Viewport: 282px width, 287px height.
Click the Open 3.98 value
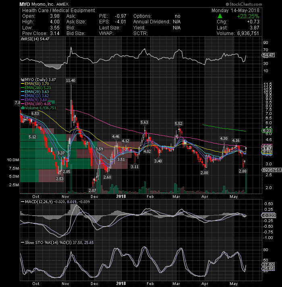coord(55,16)
